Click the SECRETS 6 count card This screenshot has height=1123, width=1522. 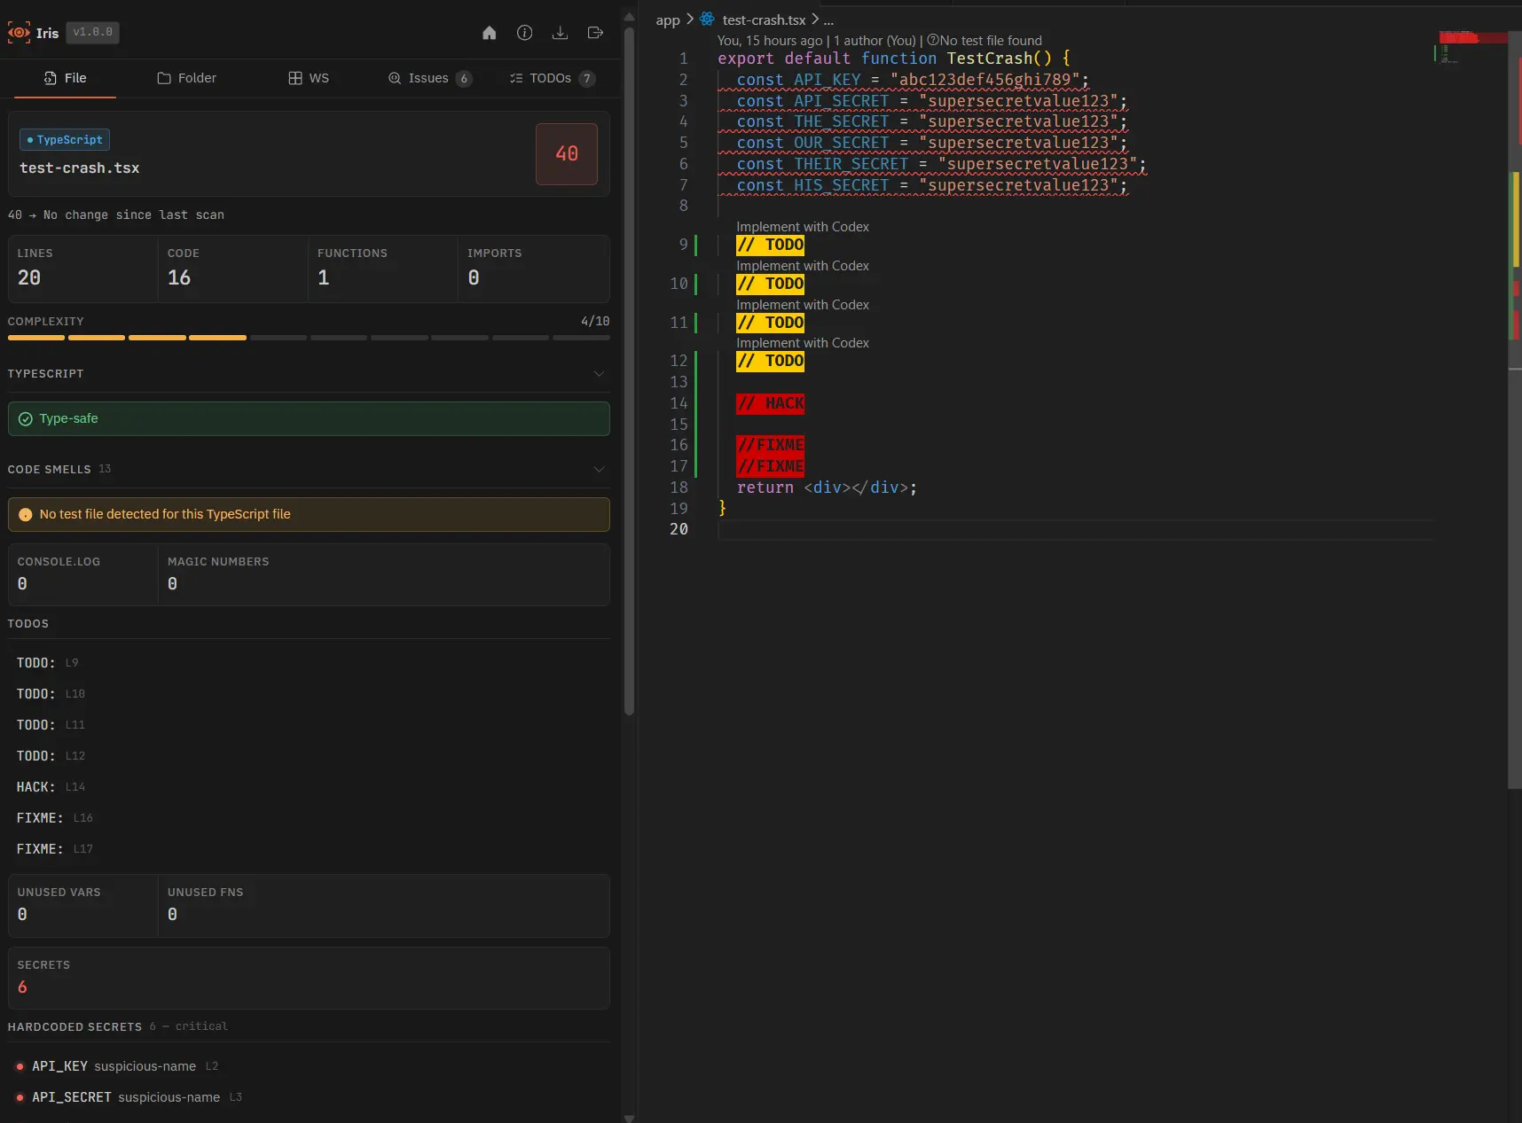[x=309, y=979]
